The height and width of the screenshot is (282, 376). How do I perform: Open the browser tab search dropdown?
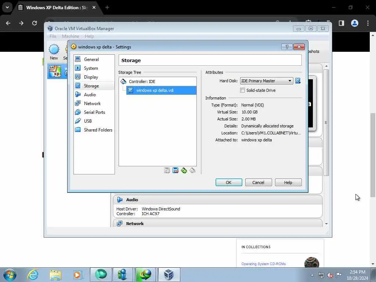click(x=7, y=7)
